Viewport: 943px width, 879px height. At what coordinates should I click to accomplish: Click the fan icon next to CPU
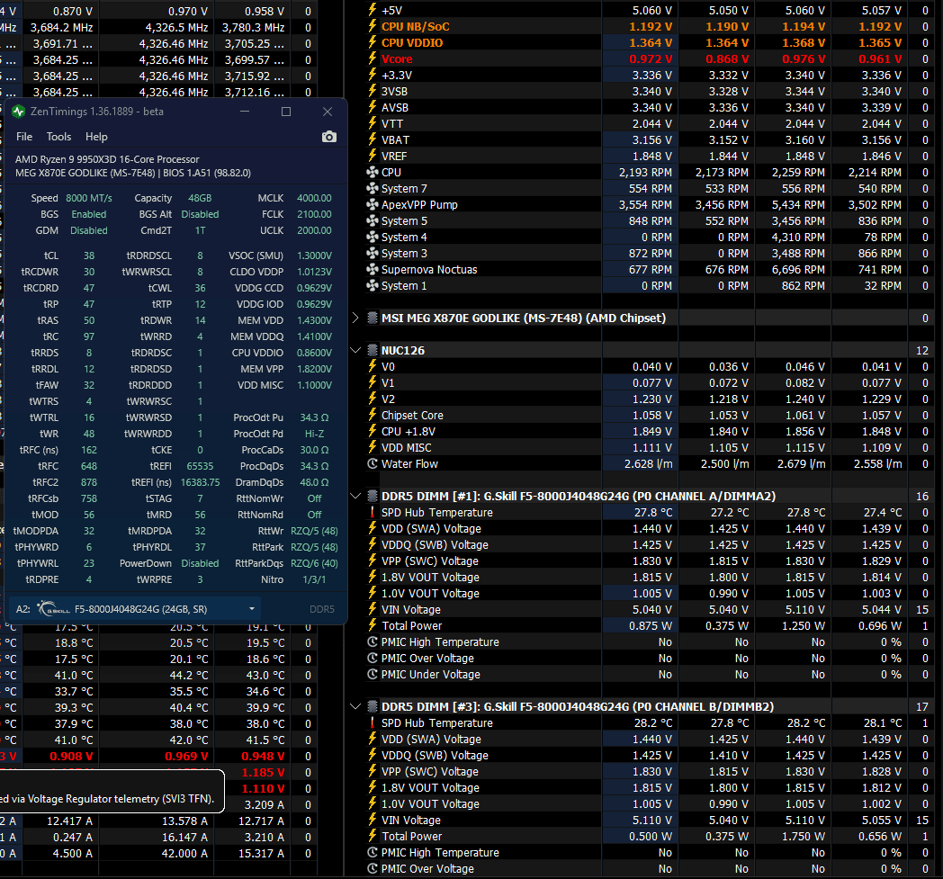[373, 172]
